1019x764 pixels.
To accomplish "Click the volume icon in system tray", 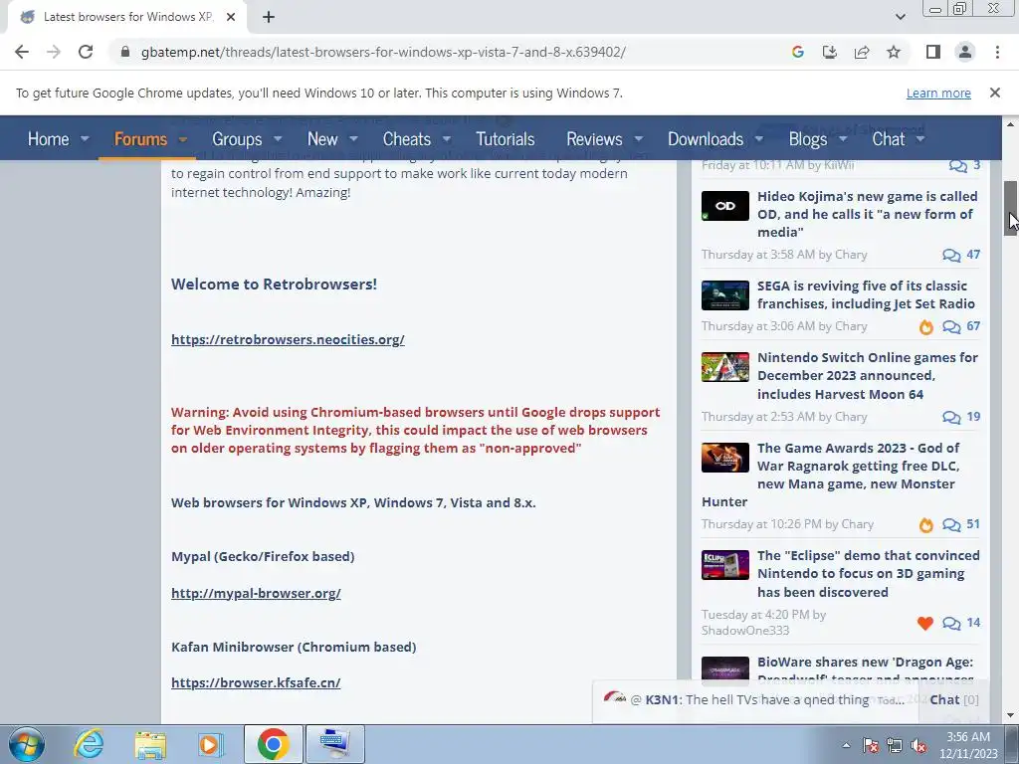I will point(918,746).
